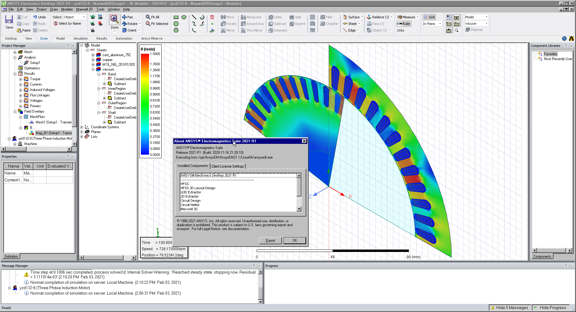Collapse the Field Overlays node
This screenshot has height=312, width=576.
coord(15,112)
